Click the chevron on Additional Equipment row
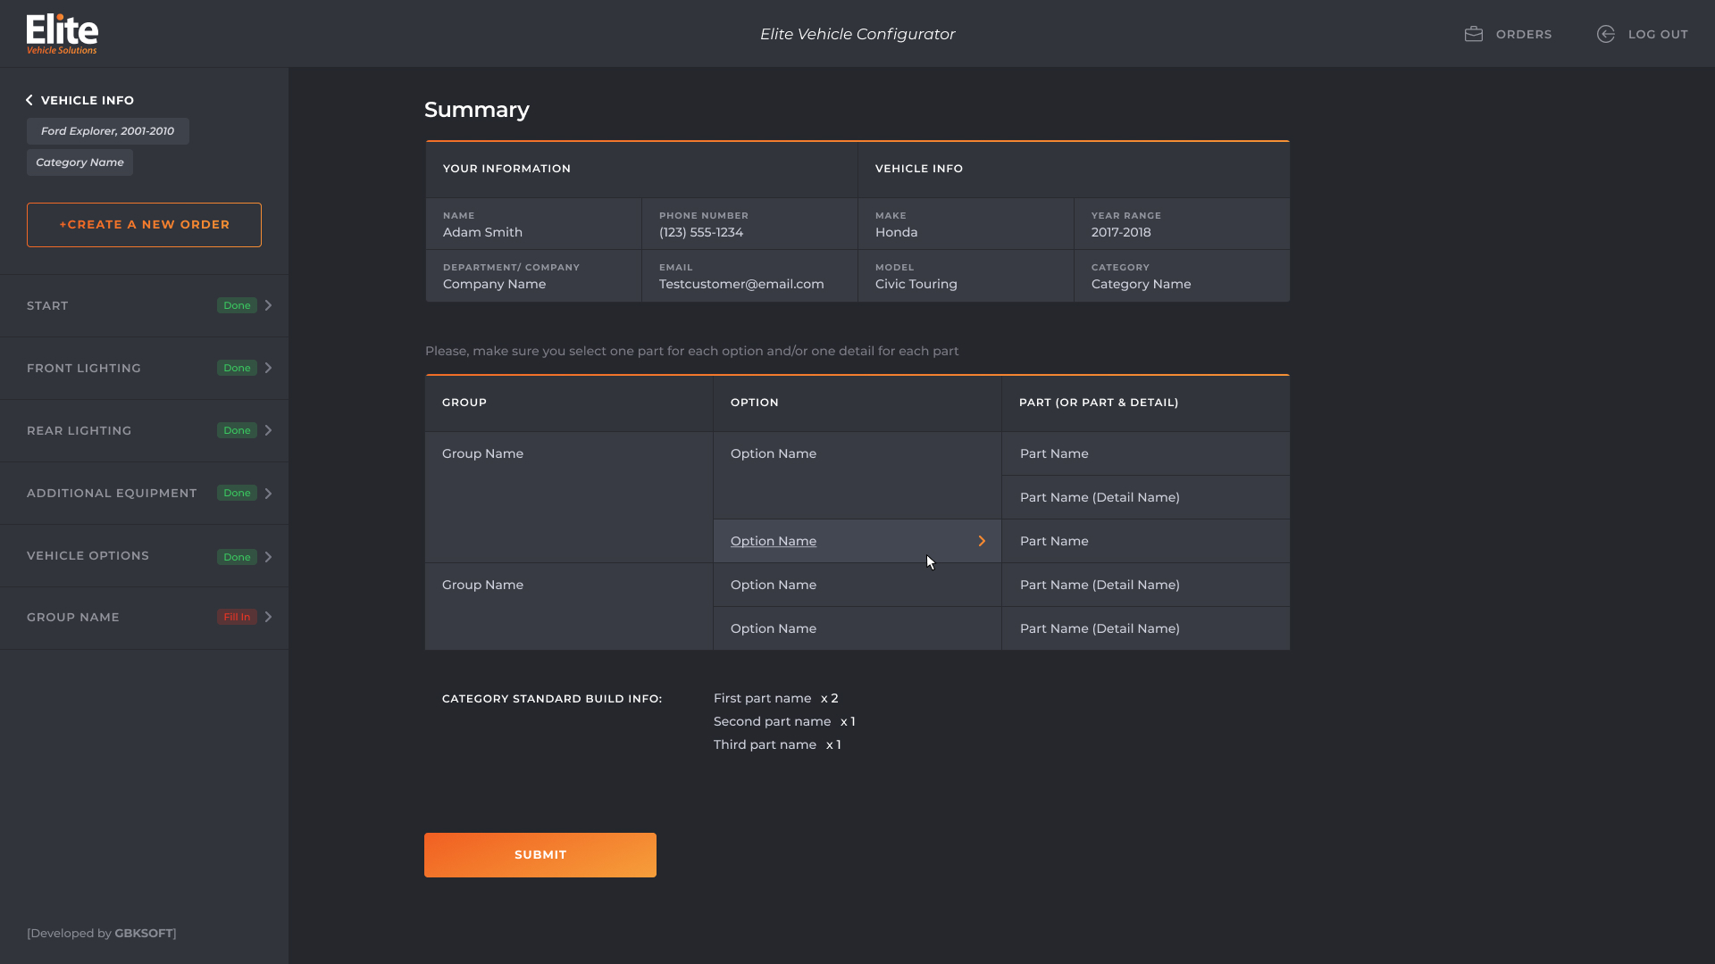This screenshot has height=964, width=1715. pyautogui.click(x=268, y=494)
